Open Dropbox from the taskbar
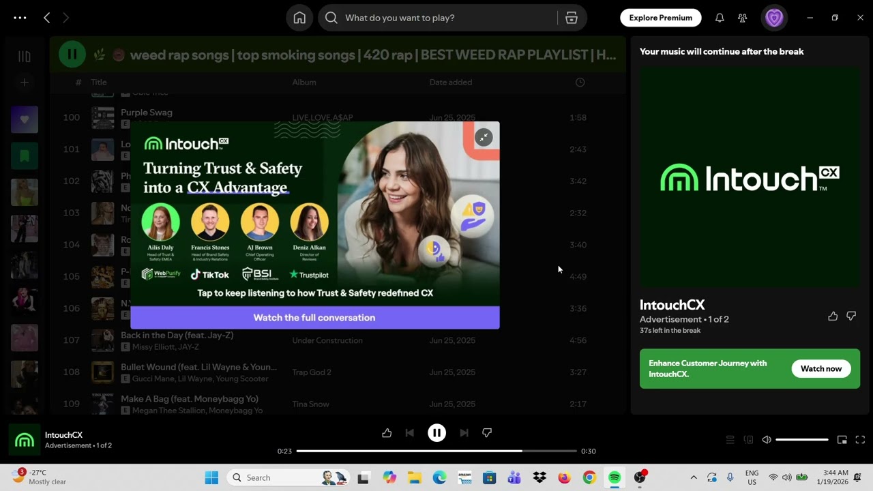The width and height of the screenshot is (873, 491). click(x=539, y=477)
